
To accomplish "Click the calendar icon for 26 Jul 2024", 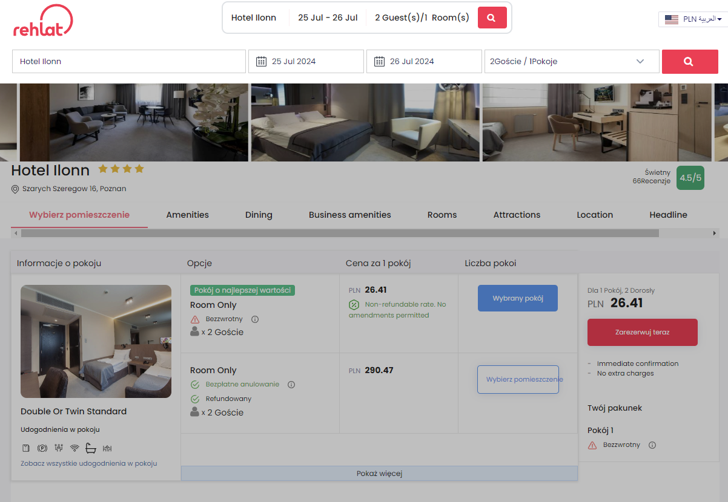I will pos(380,61).
